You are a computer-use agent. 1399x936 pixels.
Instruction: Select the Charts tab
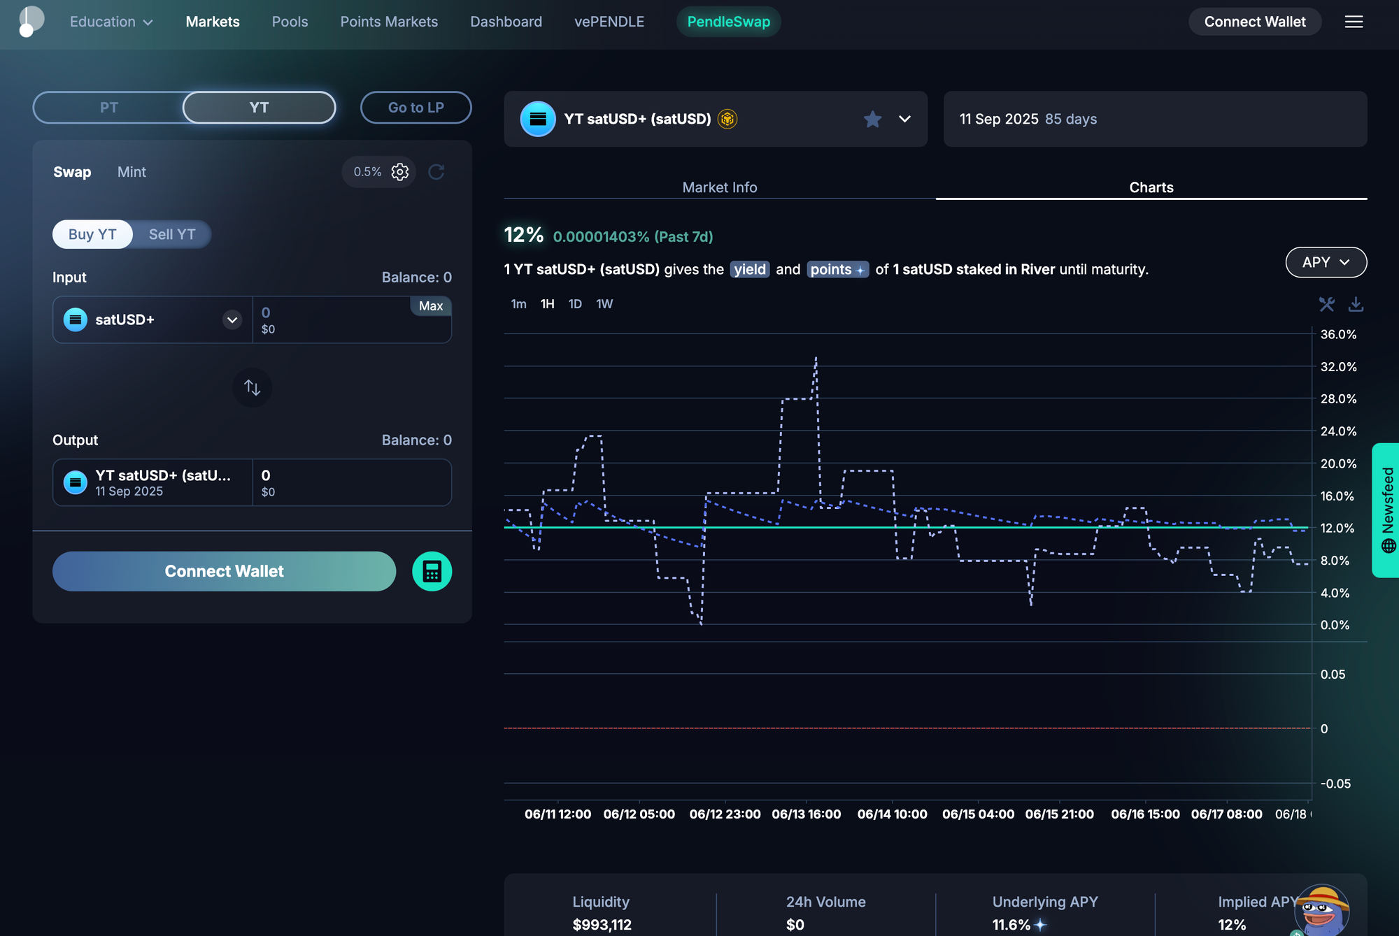[1151, 187]
